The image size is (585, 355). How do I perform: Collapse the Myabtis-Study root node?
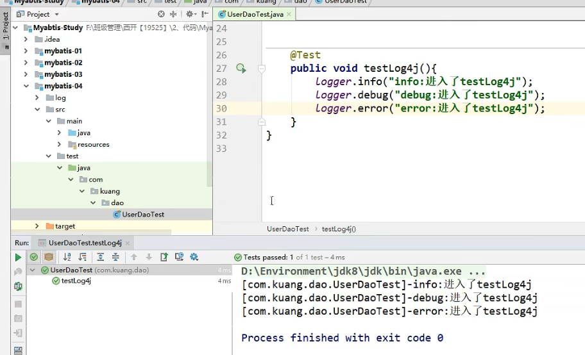coord(15,28)
